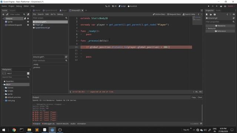
Task: Switch to the 2D workspace
Action: pyautogui.click(x=108, y=6)
